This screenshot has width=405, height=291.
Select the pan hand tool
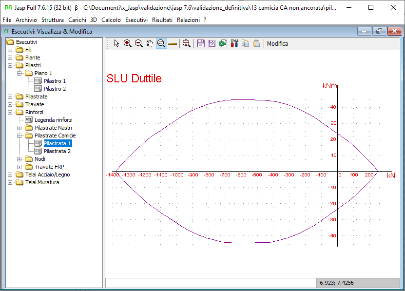(150, 43)
